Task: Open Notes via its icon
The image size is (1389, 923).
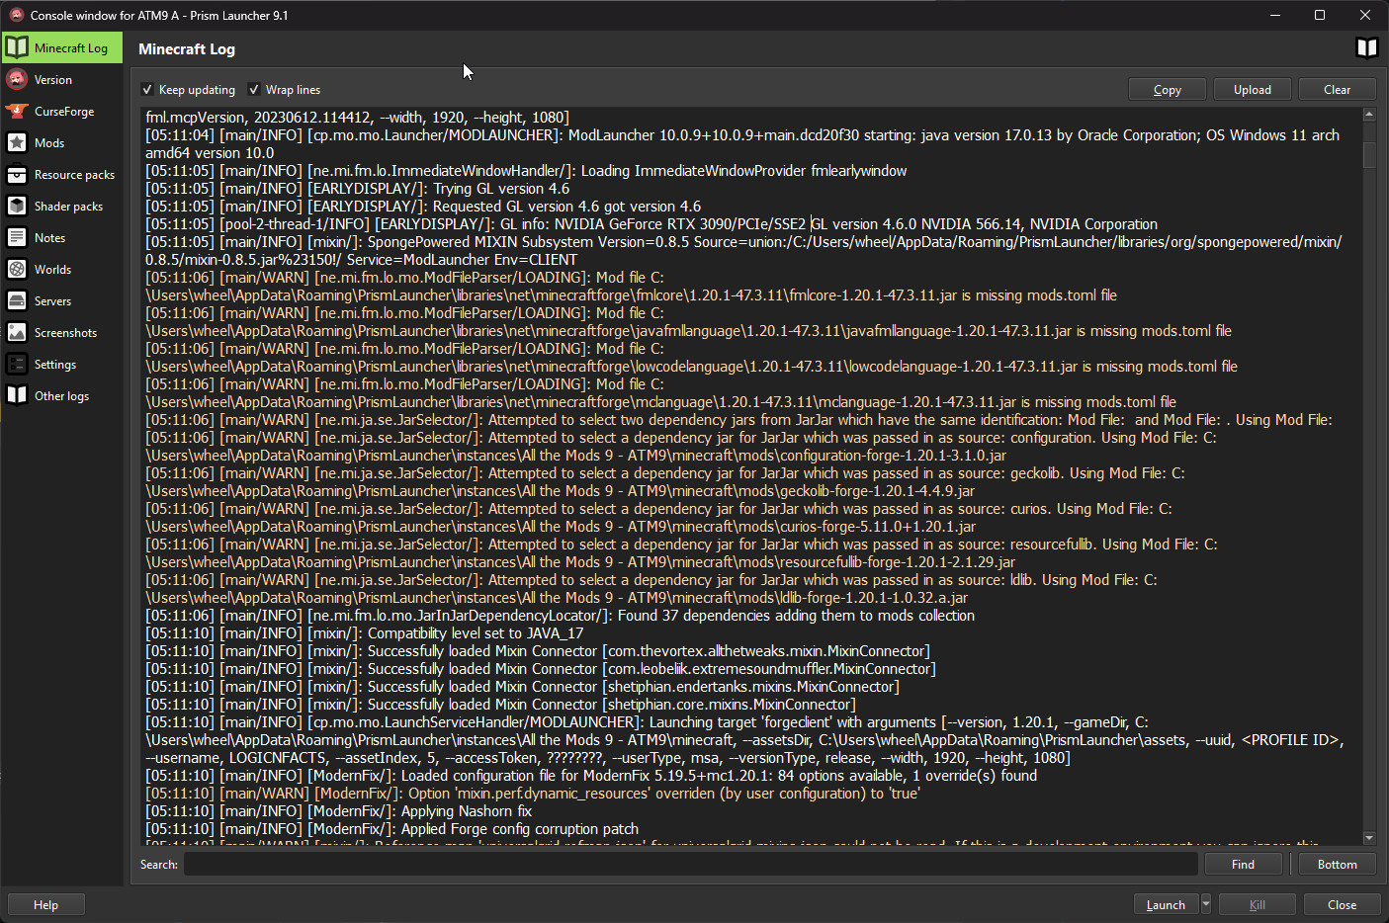Action: click(x=17, y=237)
